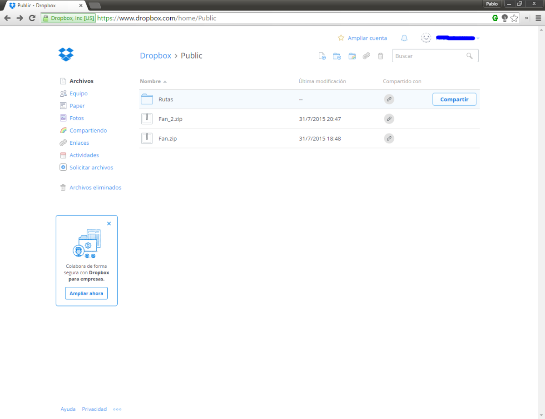Click the new shared folder icon
Screen dimensions: 545x419
coord(352,56)
